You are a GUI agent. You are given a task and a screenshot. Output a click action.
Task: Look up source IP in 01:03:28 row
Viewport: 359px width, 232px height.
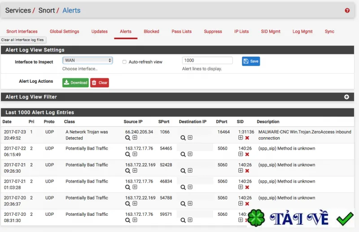(128, 187)
